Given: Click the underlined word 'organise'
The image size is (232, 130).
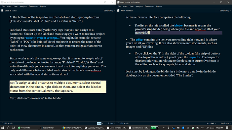Looking at the screenshot, I should 200,29.
